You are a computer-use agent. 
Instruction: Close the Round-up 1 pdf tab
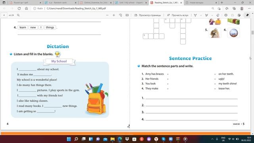pyautogui.click(x=40, y=3)
